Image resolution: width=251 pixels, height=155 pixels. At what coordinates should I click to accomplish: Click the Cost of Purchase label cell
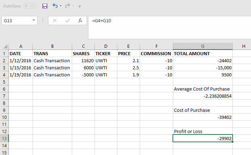click(203, 110)
